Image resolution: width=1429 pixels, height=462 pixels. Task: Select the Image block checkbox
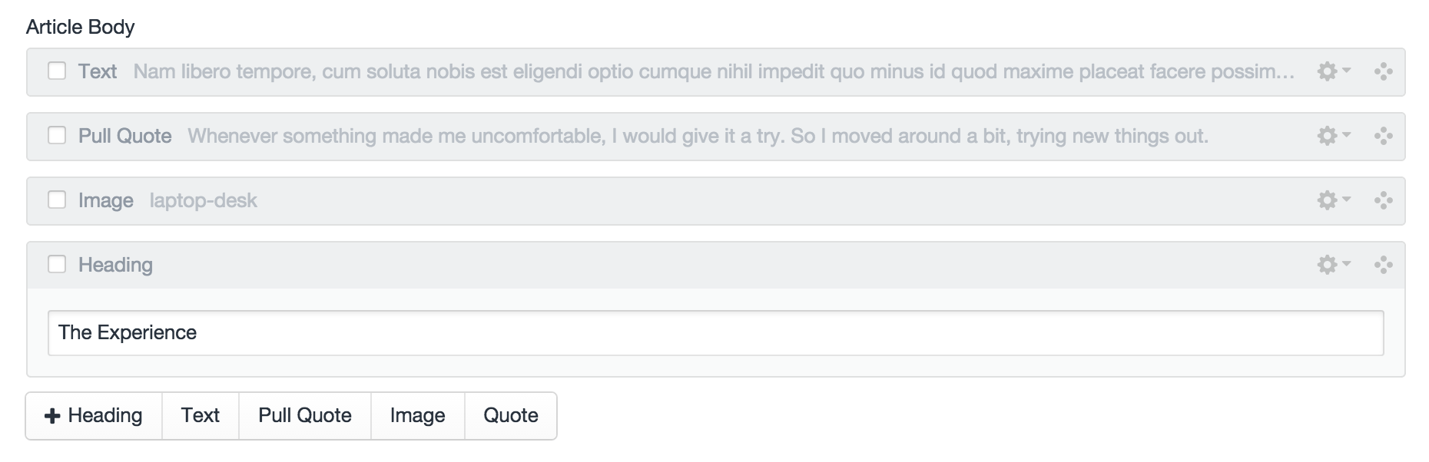click(x=57, y=200)
